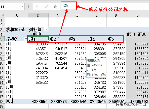
Task: Click cell value 334735
Action: tap(100, 44)
